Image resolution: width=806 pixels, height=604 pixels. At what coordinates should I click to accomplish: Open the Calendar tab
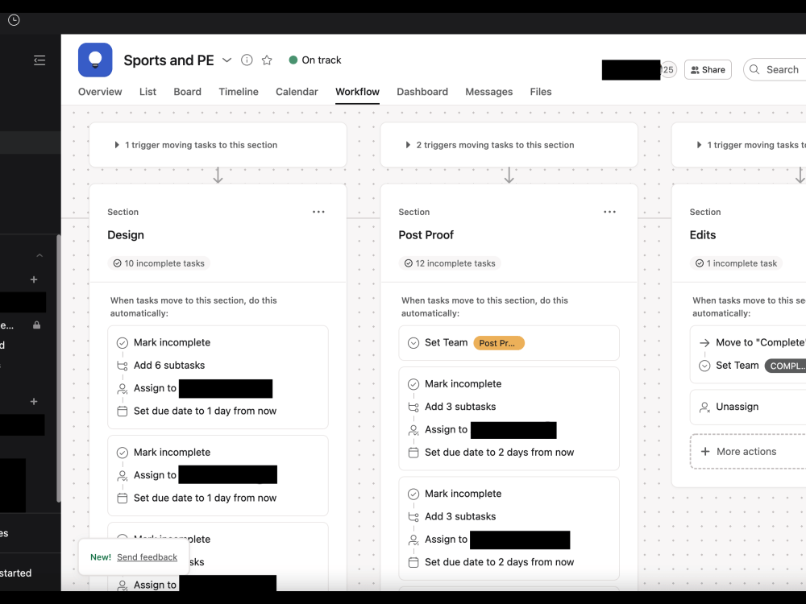pyautogui.click(x=297, y=91)
